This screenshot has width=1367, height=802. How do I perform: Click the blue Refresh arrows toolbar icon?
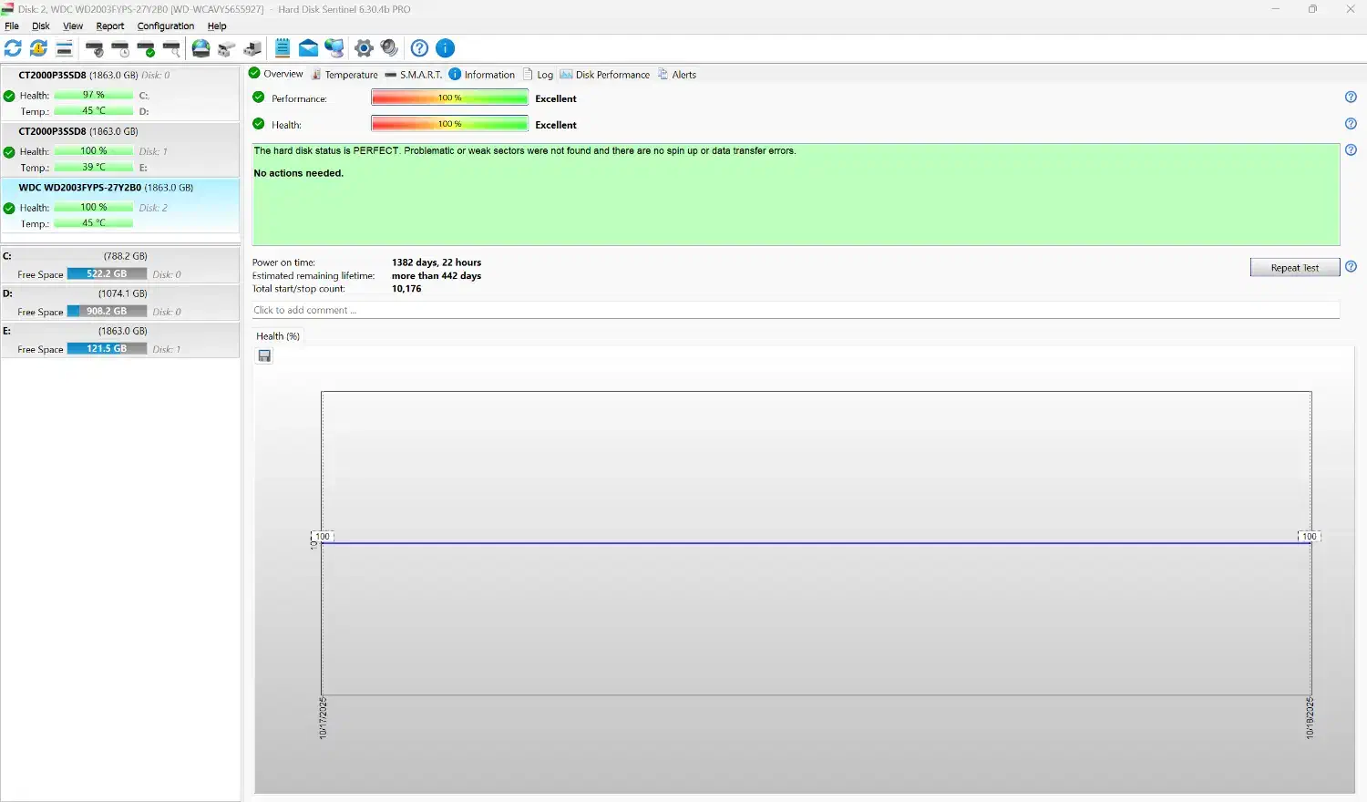(x=13, y=48)
